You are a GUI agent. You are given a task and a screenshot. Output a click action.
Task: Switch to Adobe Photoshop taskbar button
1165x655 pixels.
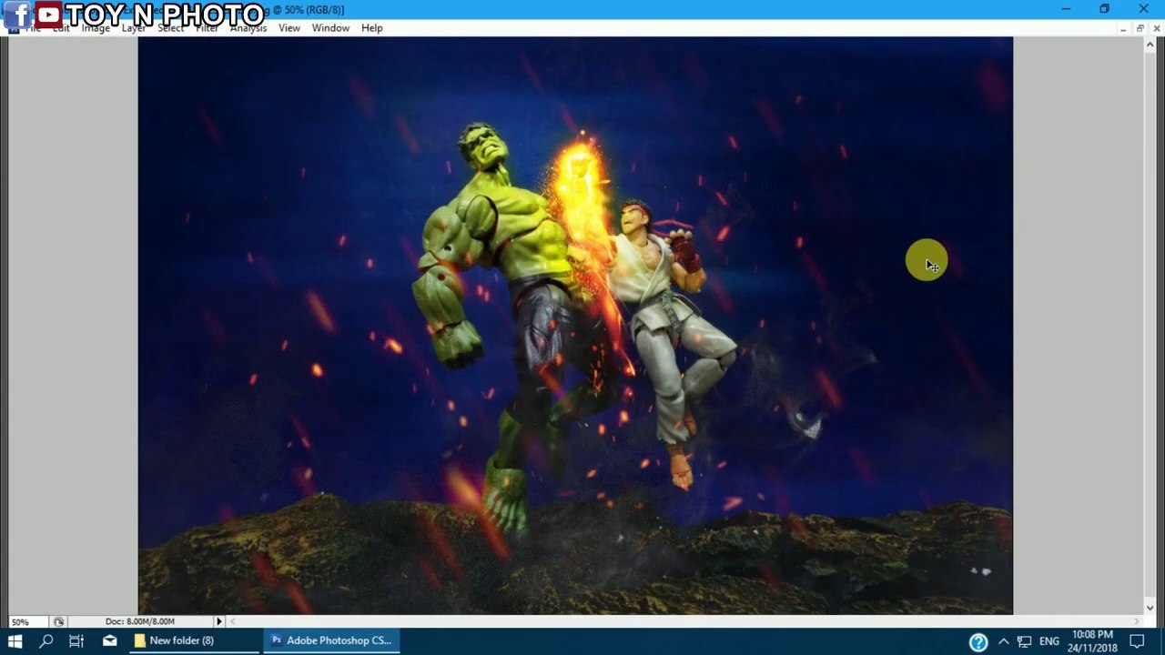(x=331, y=641)
